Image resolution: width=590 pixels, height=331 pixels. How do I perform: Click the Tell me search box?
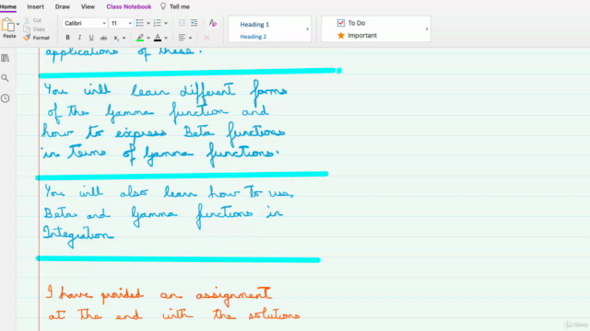point(180,6)
